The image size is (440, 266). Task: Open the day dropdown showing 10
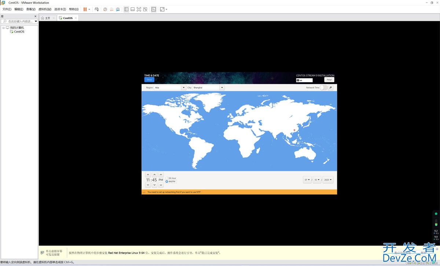pyautogui.click(x=317, y=180)
